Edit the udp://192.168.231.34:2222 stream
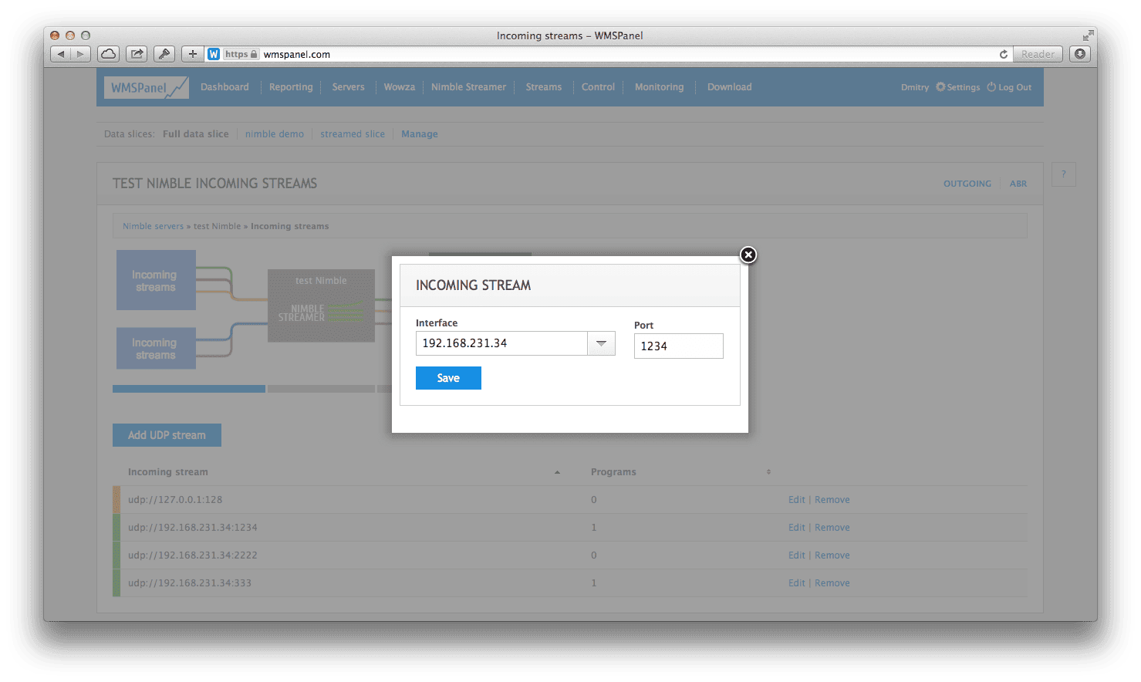The height and width of the screenshot is (682, 1141). coord(796,555)
